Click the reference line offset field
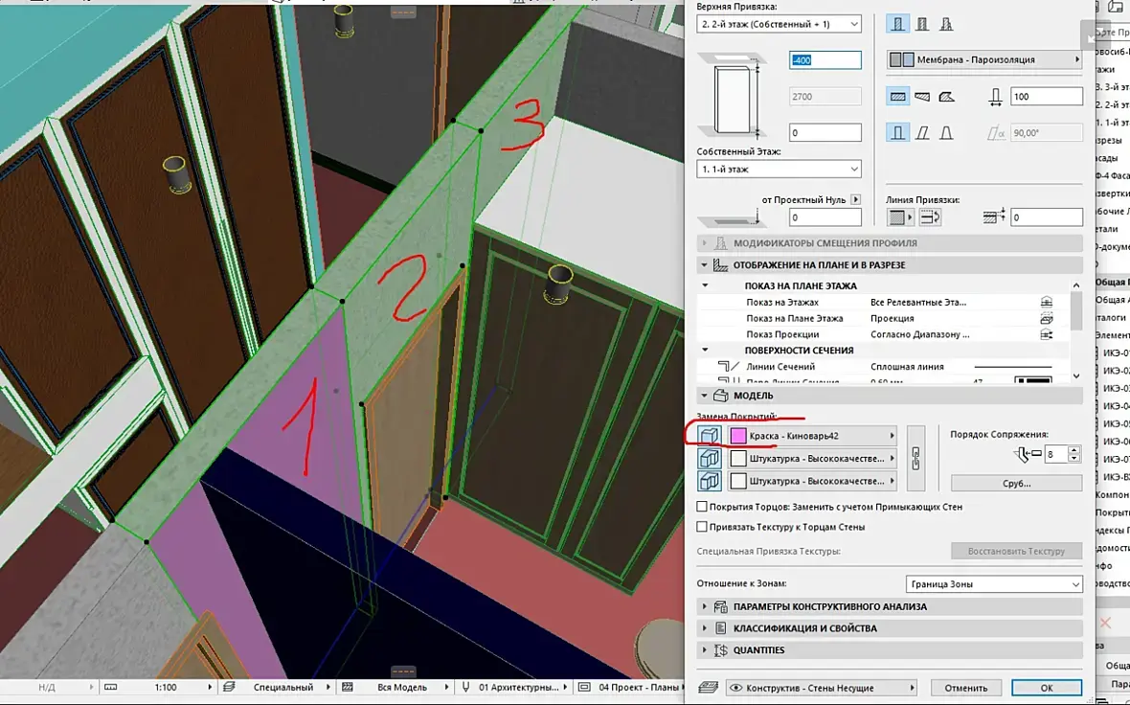1130x705 pixels. (1047, 217)
